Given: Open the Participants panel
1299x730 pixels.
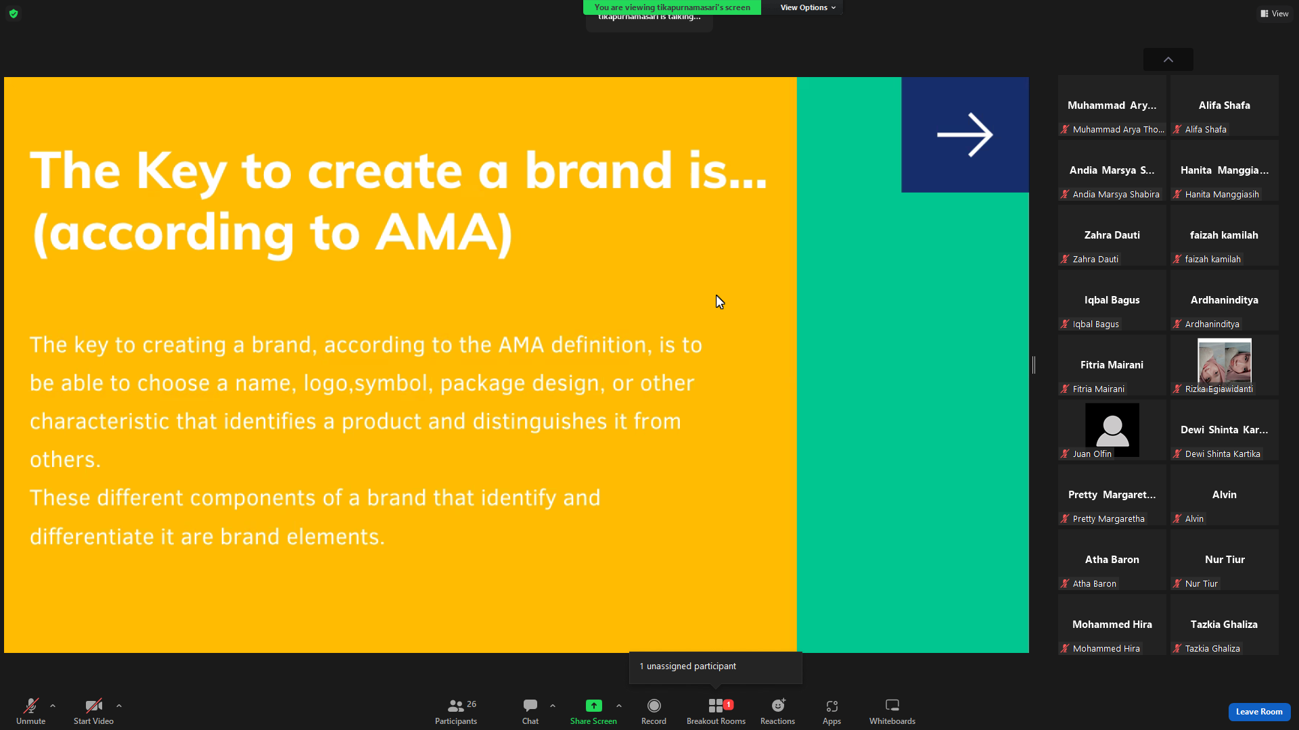Looking at the screenshot, I should click(x=456, y=712).
